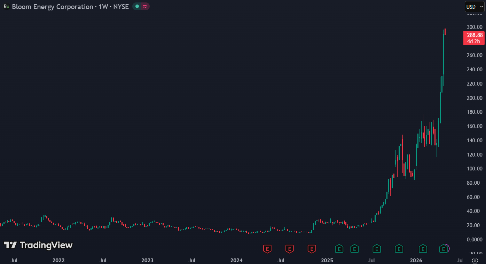Click the fourth green earnings marker
Image resolution: width=486 pixels, height=264 pixels.
pyautogui.click(x=399, y=249)
